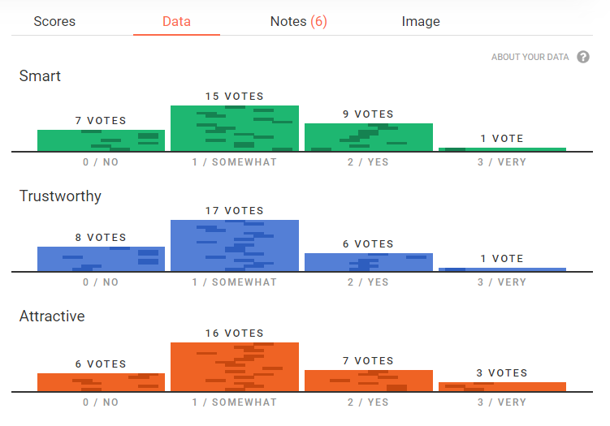610x426 pixels.
Task: Click the Attractive section heading
Action: pyautogui.click(x=52, y=316)
